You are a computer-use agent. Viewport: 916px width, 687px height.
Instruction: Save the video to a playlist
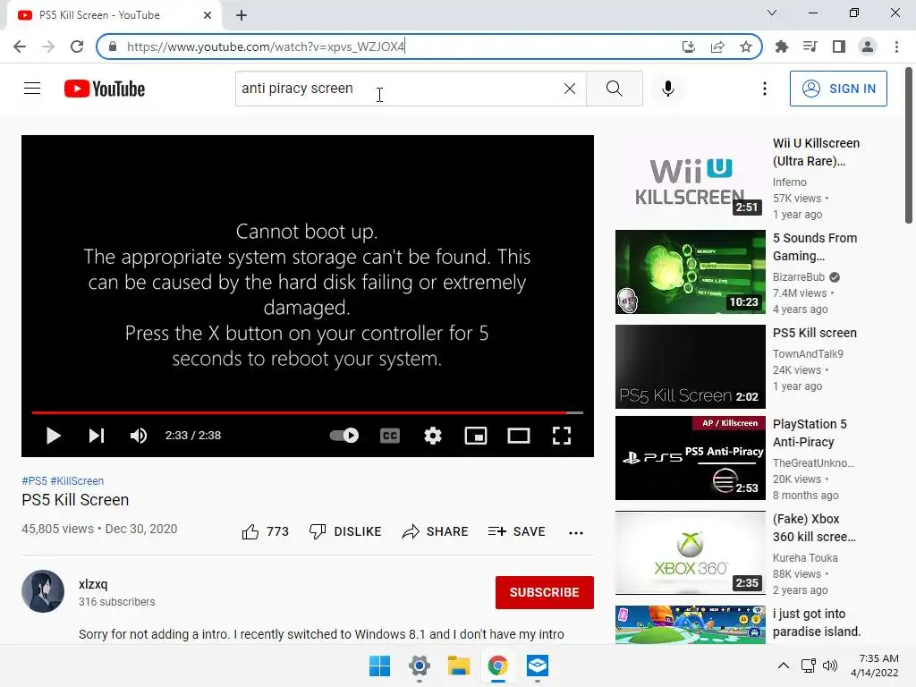point(516,531)
